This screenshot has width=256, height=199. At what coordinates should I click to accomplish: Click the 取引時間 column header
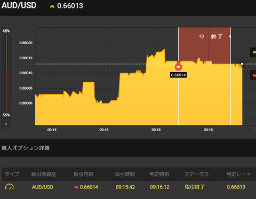[125, 174]
